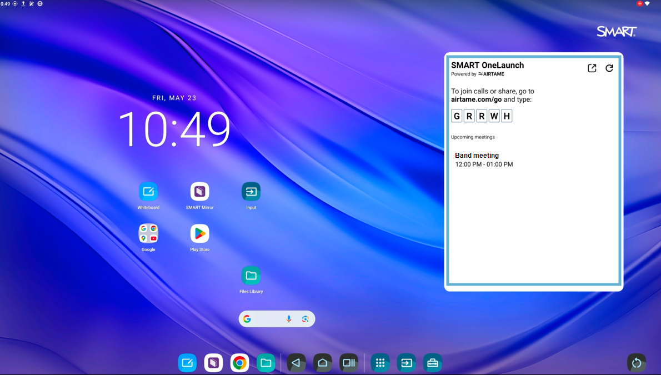The image size is (661, 375).
Task: Start voice search with the microphone icon
Action: coord(289,319)
